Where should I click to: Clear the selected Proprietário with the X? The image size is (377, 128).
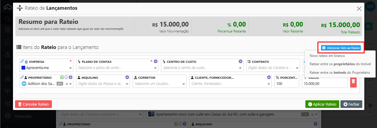(67, 84)
